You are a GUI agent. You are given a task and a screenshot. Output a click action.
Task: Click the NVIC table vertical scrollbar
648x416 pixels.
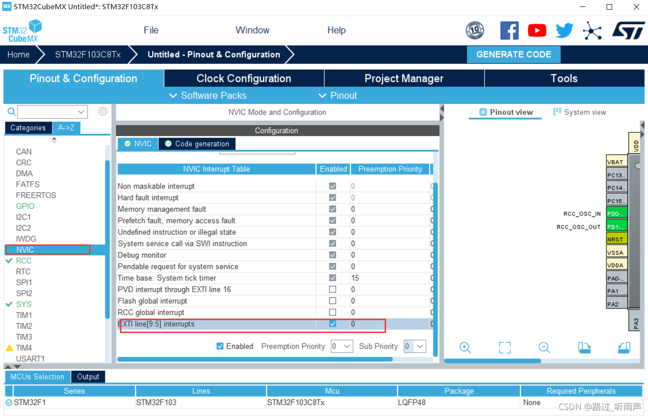point(436,270)
